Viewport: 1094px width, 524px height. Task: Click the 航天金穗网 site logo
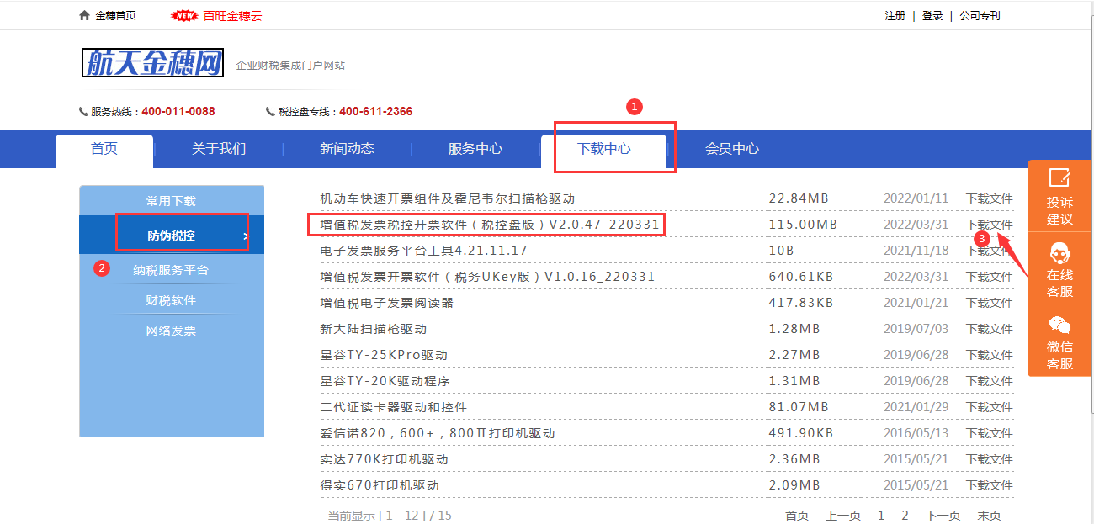click(152, 62)
